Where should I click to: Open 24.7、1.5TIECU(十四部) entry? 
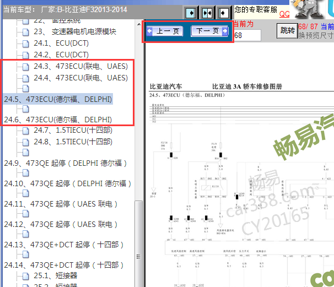click(73, 130)
